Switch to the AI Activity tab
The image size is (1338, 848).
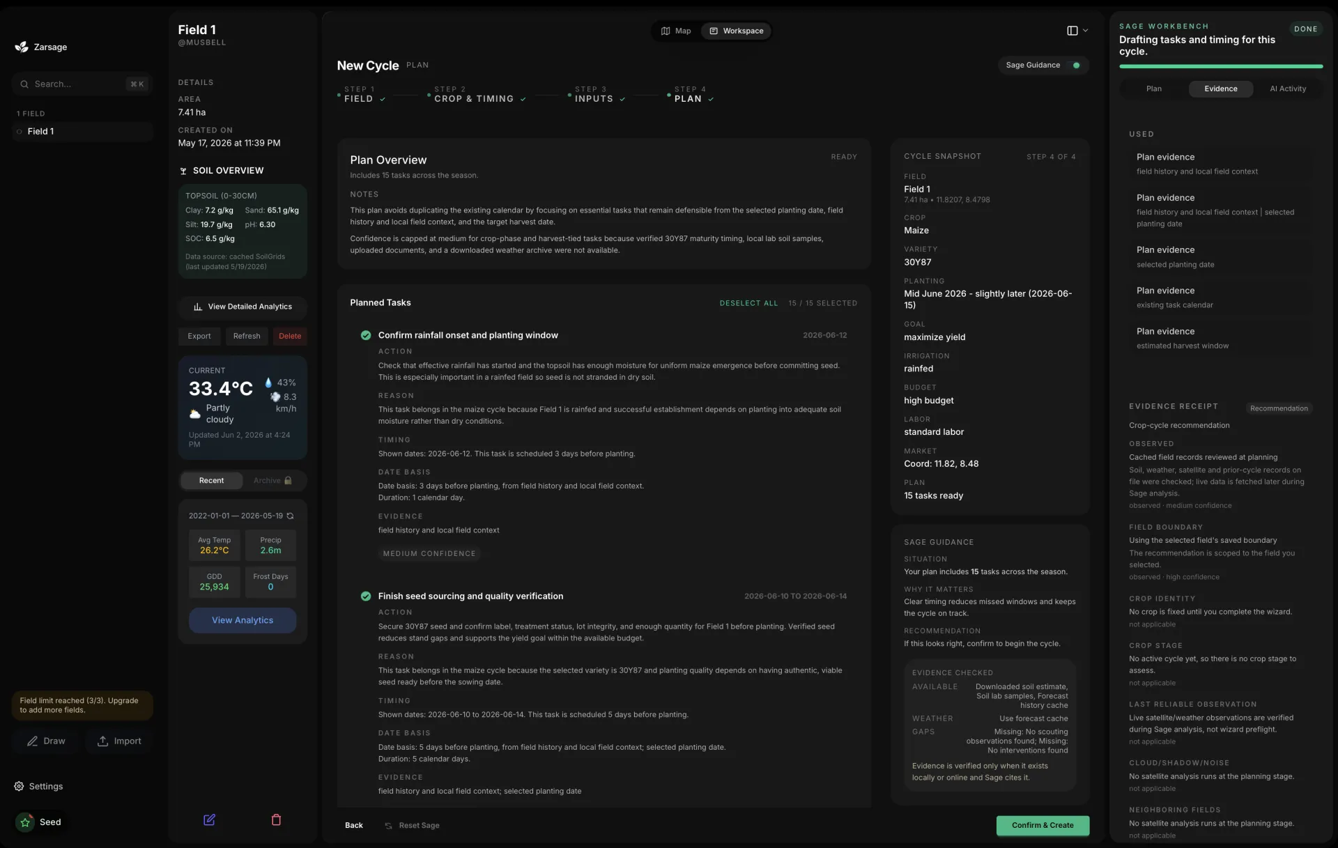[x=1287, y=89]
